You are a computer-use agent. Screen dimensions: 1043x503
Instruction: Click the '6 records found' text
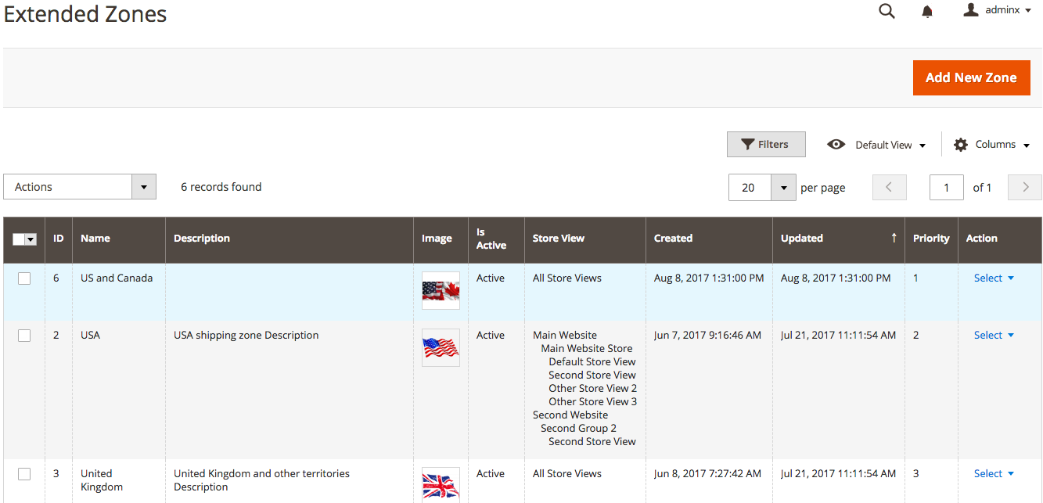pos(221,187)
